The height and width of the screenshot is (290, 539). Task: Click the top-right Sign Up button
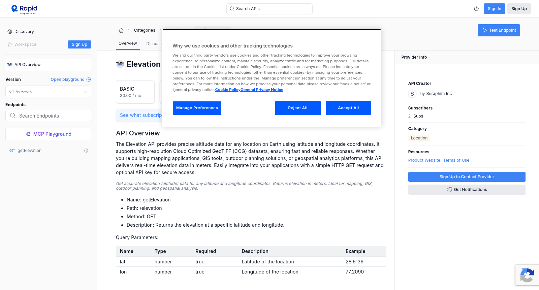pyautogui.click(x=519, y=9)
